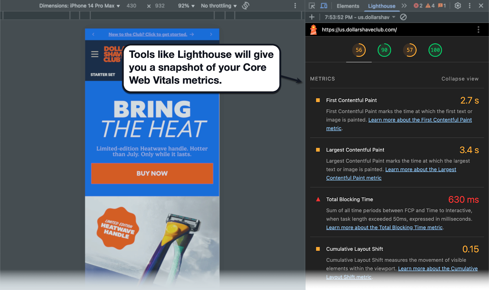Image resolution: width=489 pixels, height=290 pixels.
Task: Click the BRING THE HEAT headline
Action: click(154, 119)
